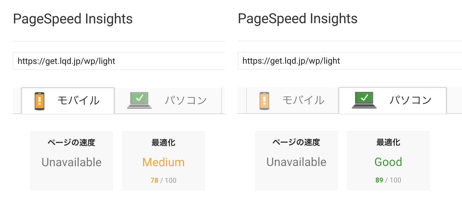Switch to モバイル tab in right panel
Viewport: 462px width, 199px height.
point(293,100)
